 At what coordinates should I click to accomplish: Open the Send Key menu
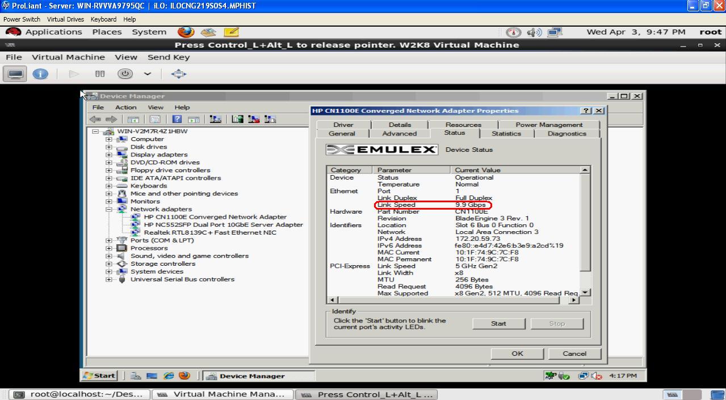169,57
